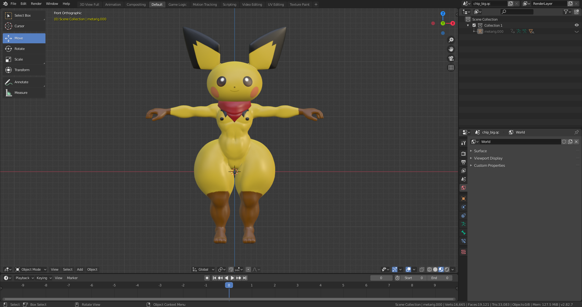Screen dimensions: 582x307
Task: Toggle show gizmo button
Action: [394, 269]
